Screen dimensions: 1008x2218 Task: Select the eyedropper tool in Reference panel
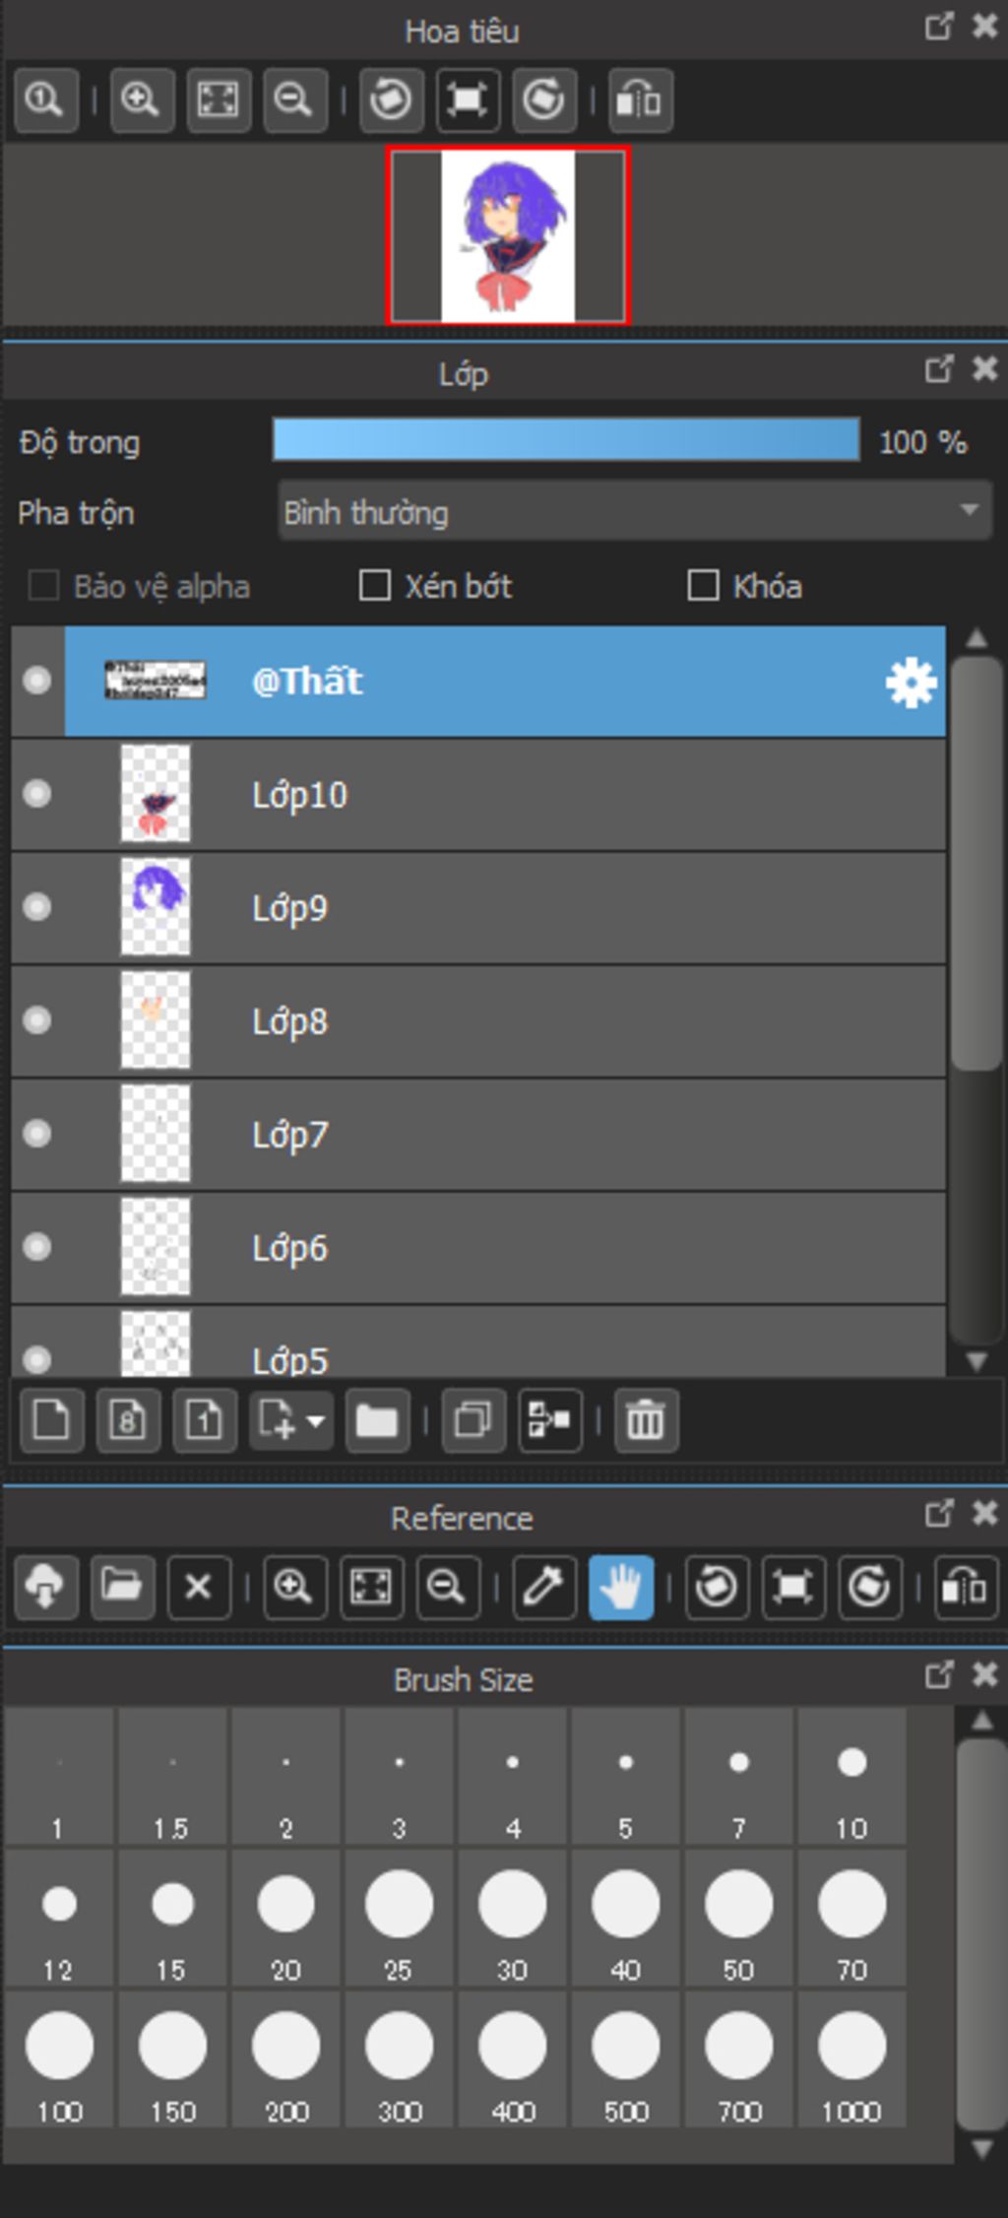[543, 1587]
